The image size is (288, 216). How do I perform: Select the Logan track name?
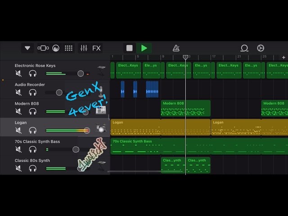[x=21, y=122]
